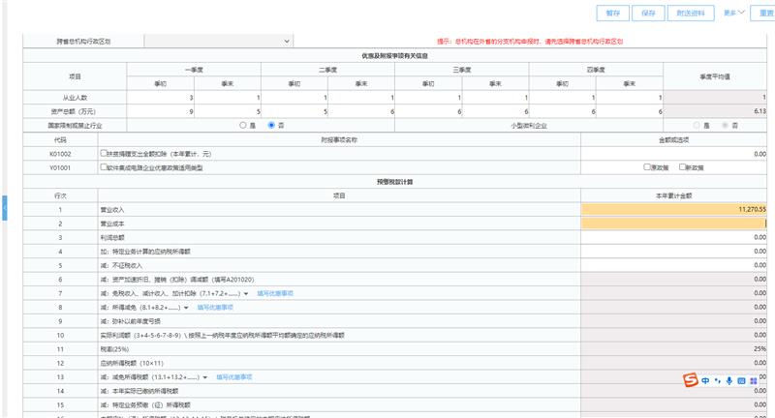775x418 pixels.
Task: Tick the 新政策 checkbox
Action: click(x=683, y=166)
